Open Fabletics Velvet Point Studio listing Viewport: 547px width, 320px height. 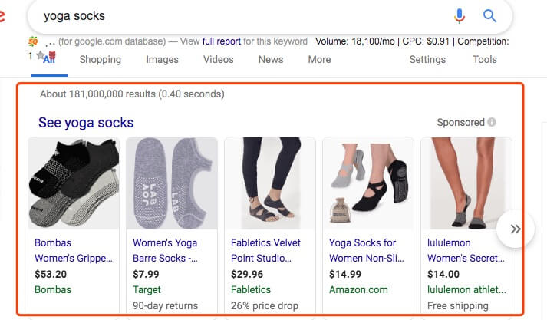[x=265, y=250]
